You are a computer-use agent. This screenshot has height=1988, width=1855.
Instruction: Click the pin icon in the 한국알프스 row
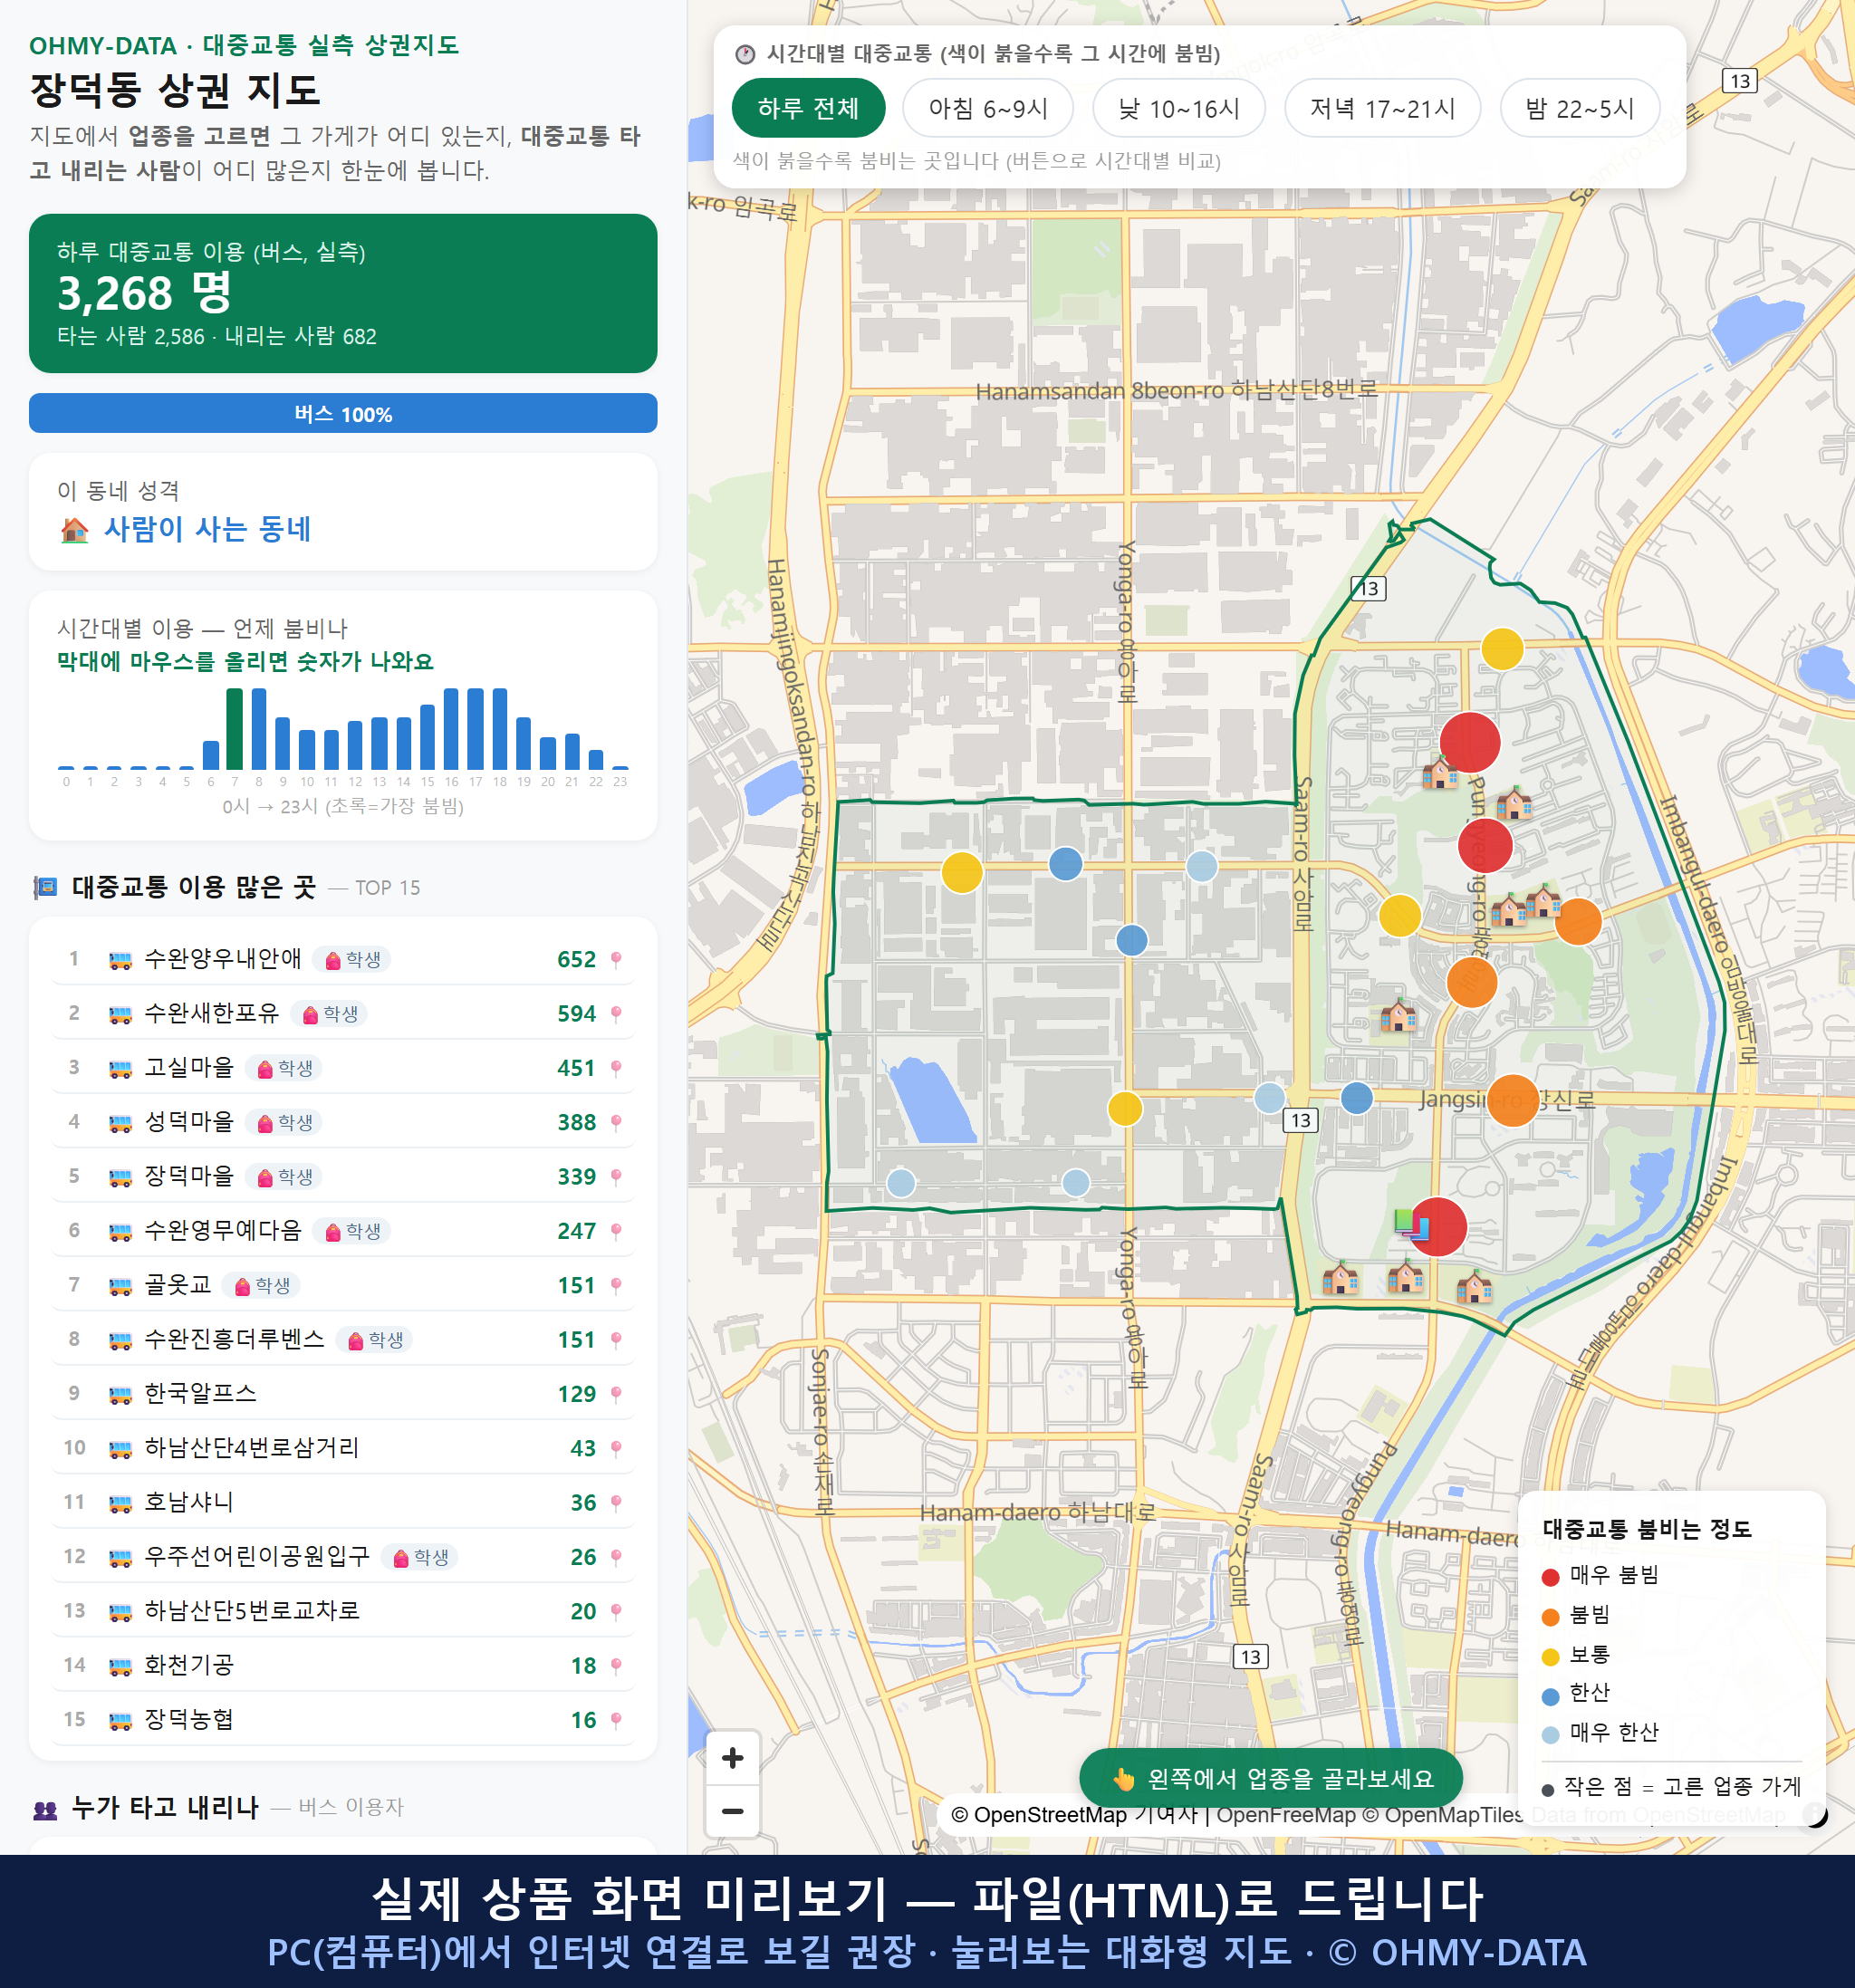click(x=616, y=1394)
